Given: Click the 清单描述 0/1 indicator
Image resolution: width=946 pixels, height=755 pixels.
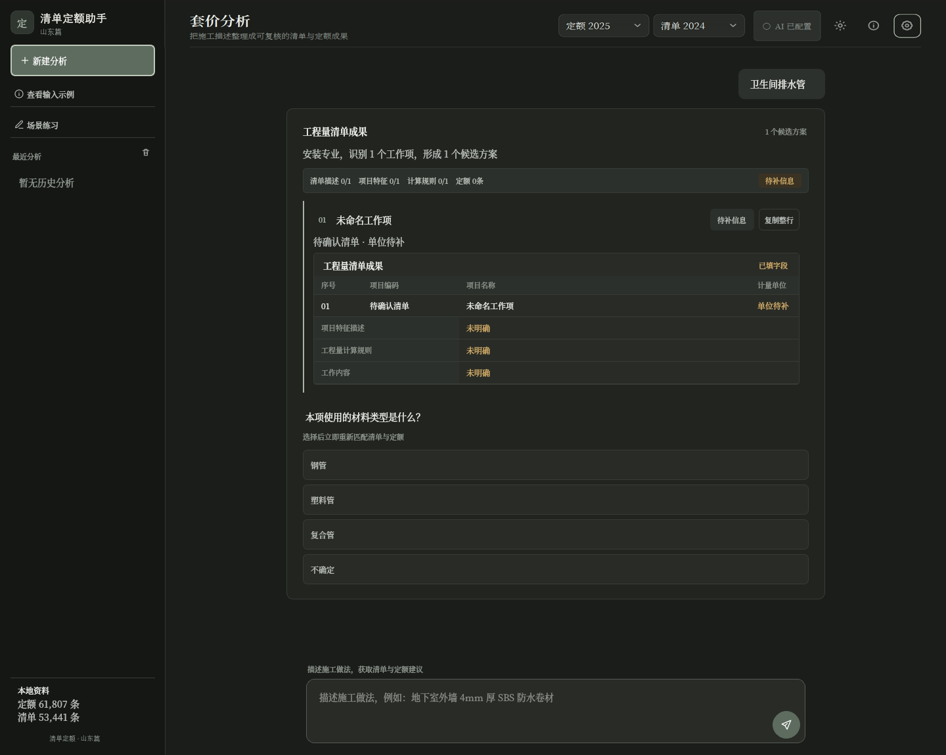Looking at the screenshot, I should click(330, 181).
